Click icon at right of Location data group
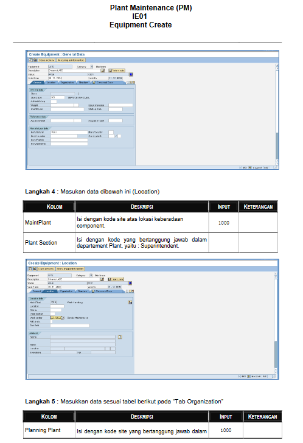Image resolution: width=303 pixels, height=443 pixels. click(130, 302)
